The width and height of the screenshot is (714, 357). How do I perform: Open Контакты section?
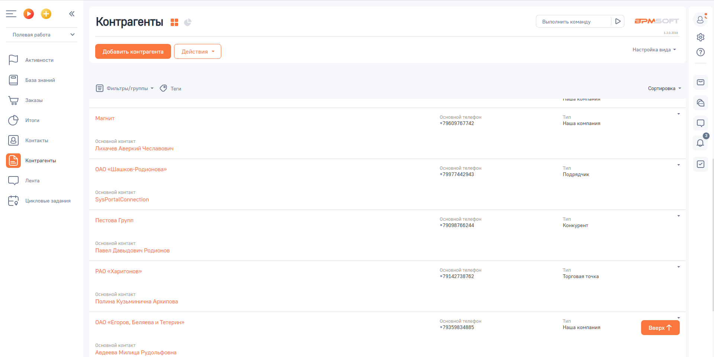pyautogui.click(x=37, y=140)
